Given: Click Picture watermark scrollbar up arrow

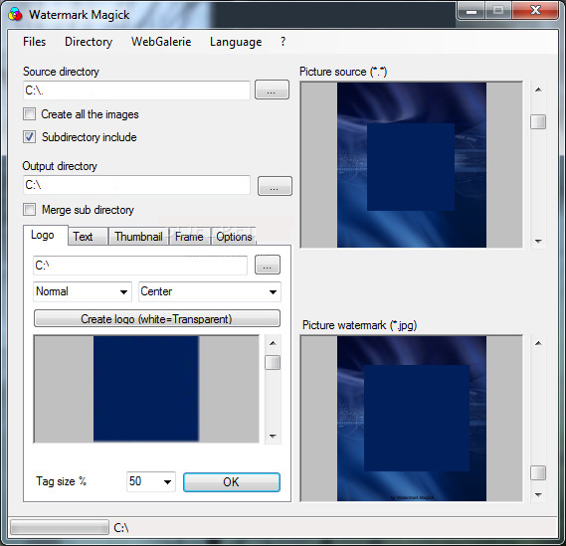Looking at the screenshot, I should tap(538, 343).
